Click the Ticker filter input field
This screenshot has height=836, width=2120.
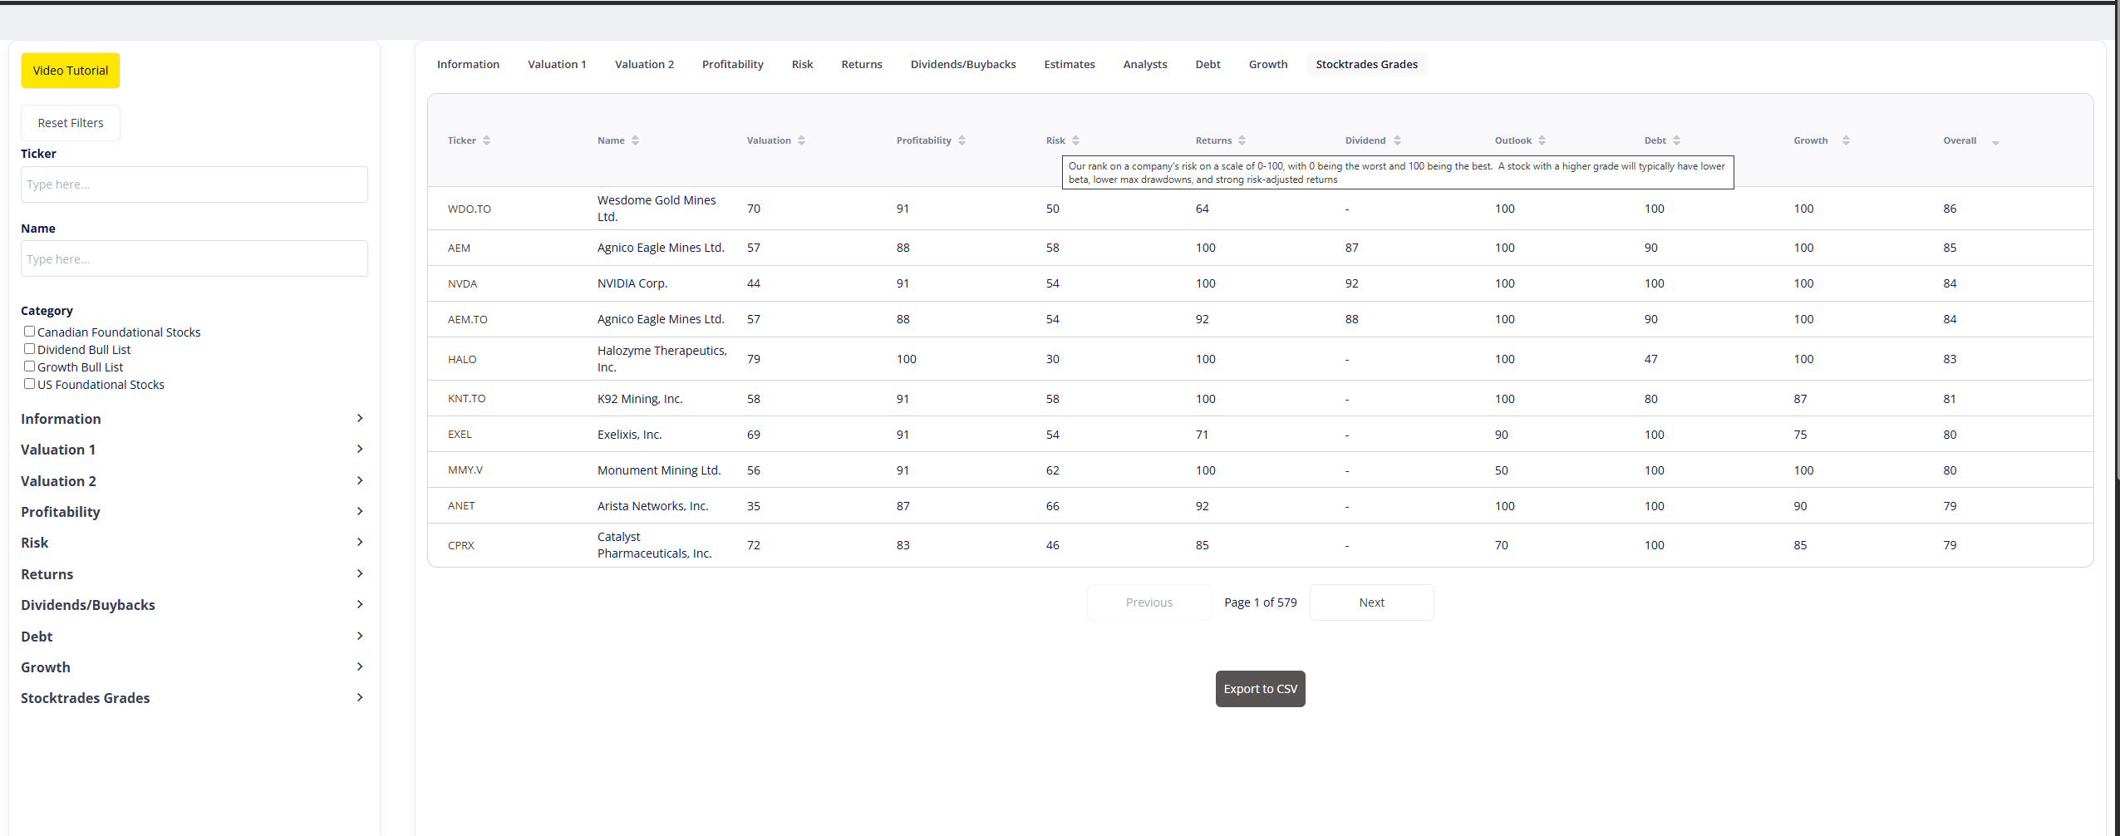pyautogui.click(x=194, y=184)
